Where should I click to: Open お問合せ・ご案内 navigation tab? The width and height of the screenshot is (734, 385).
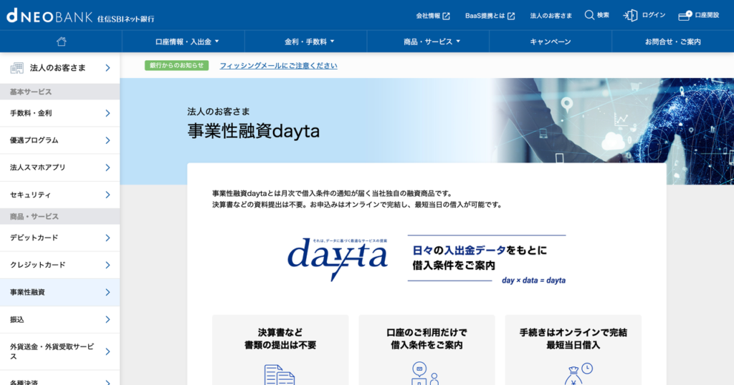672,42
